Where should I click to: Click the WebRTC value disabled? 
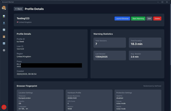(120, 98)
